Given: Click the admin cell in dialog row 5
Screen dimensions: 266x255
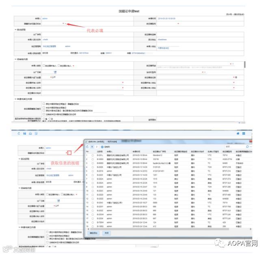Looking at the screenshot, I should click(109, 171).
